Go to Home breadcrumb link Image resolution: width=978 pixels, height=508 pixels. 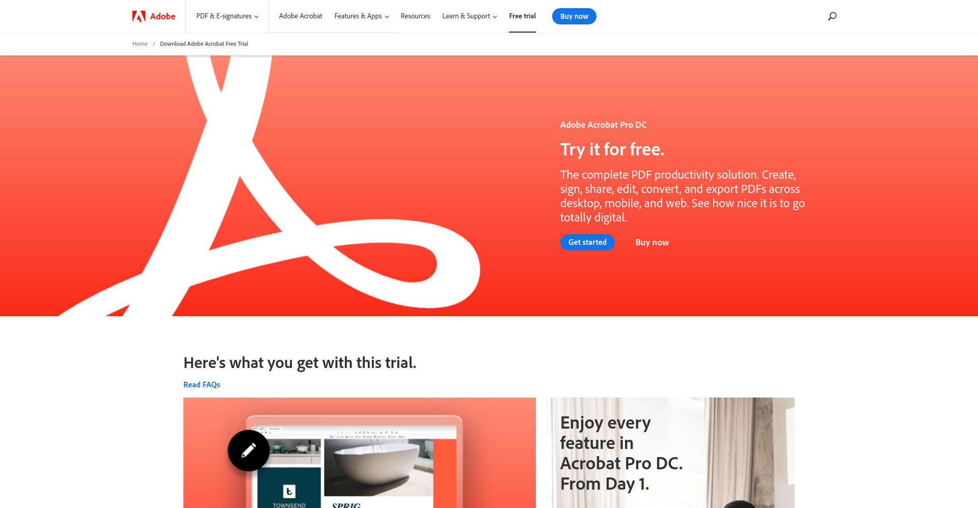[x=140, y=44]
